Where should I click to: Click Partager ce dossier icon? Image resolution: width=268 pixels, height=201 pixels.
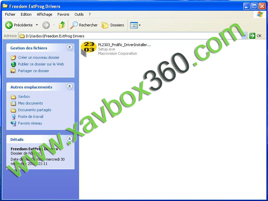pyautogui.click(x=13, y=71)
